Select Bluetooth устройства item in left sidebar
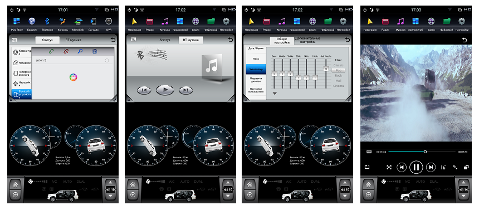 21,95
